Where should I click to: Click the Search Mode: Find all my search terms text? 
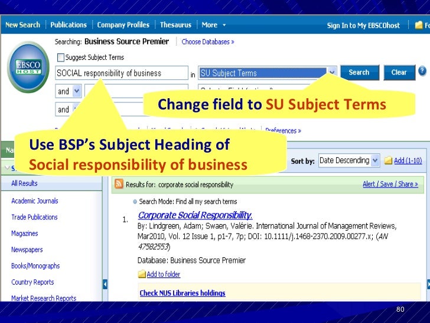188,202
